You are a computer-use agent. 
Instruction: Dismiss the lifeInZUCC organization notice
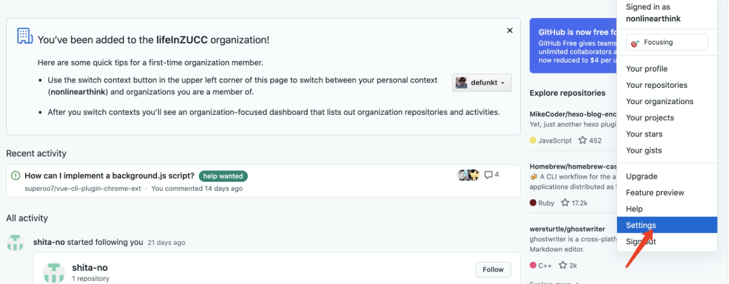point(510,31)
